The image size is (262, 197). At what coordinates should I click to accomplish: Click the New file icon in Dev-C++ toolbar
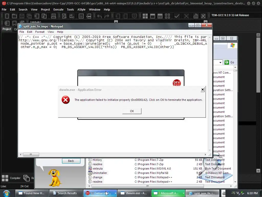(x=7, y=16)
